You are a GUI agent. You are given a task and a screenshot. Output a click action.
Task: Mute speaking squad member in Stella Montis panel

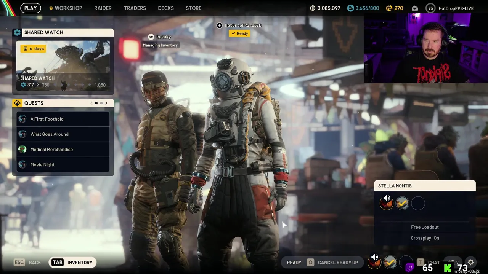coord(387,203)
